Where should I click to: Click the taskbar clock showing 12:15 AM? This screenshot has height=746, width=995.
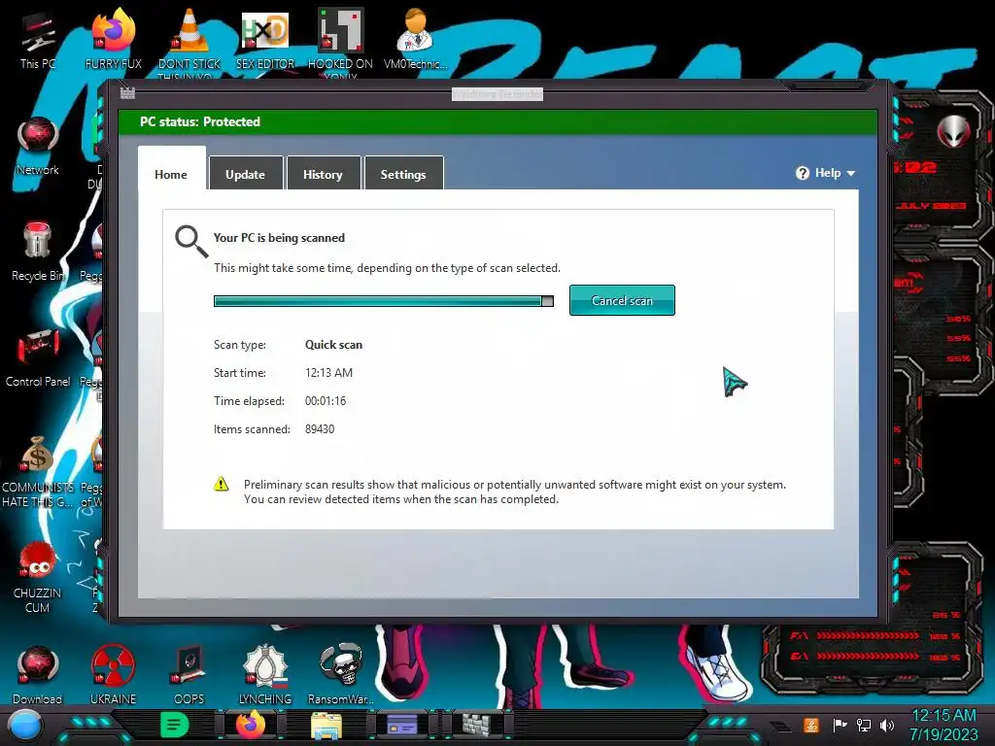[x=944, y=725]
